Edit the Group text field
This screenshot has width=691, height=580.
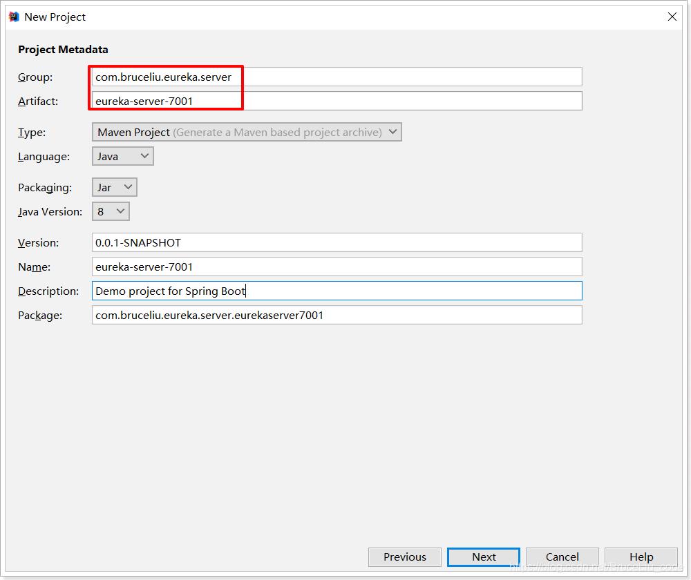click(337, 77)
